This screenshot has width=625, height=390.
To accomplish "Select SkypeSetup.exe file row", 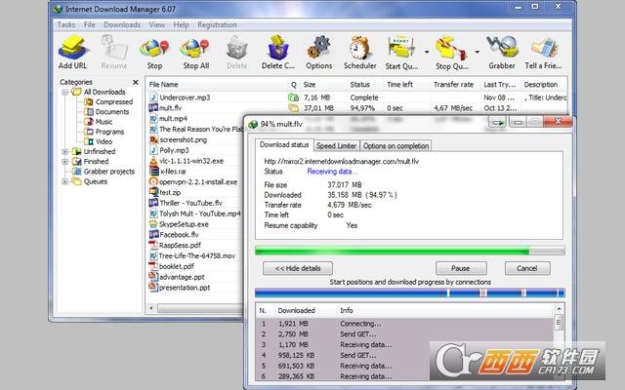I will tap(184, 224).
